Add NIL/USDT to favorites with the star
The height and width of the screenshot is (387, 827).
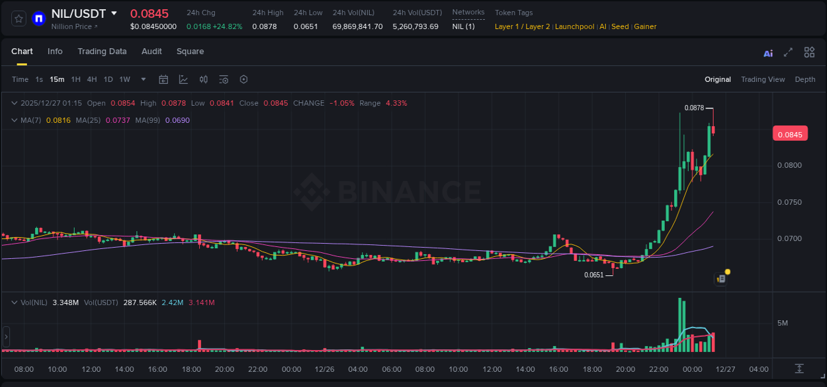[19, 18]
